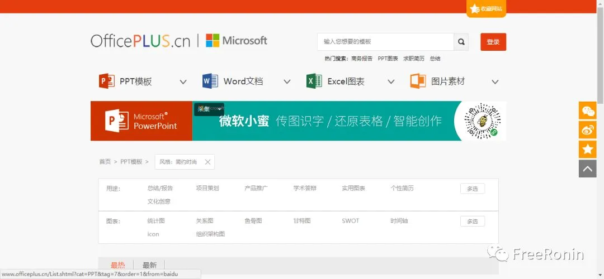The height and width of the screenshot is (279, 604).
Task: Open the WeChat share sidebar icon
Action: [x=587, y=110]
